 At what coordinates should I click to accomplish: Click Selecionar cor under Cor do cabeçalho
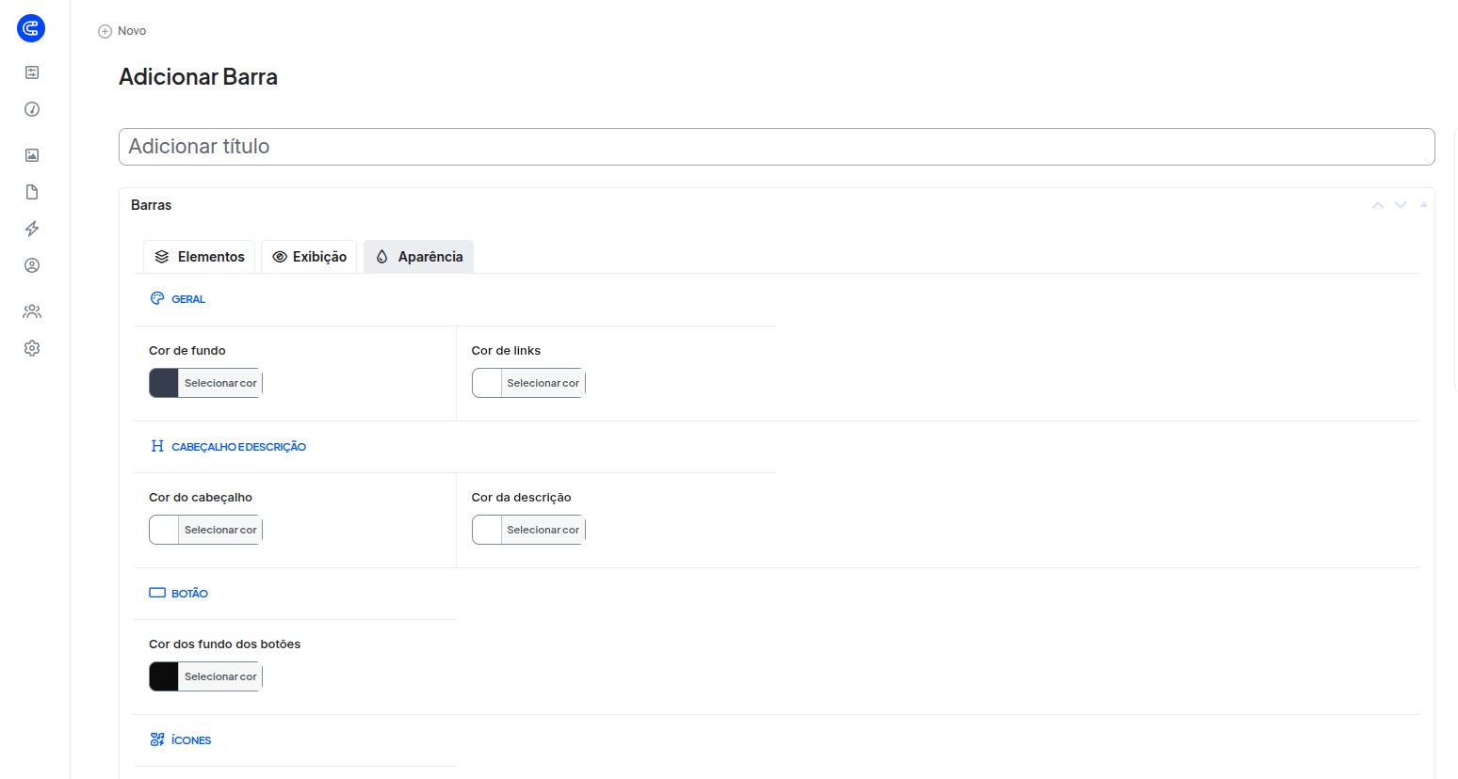point(220,530)
